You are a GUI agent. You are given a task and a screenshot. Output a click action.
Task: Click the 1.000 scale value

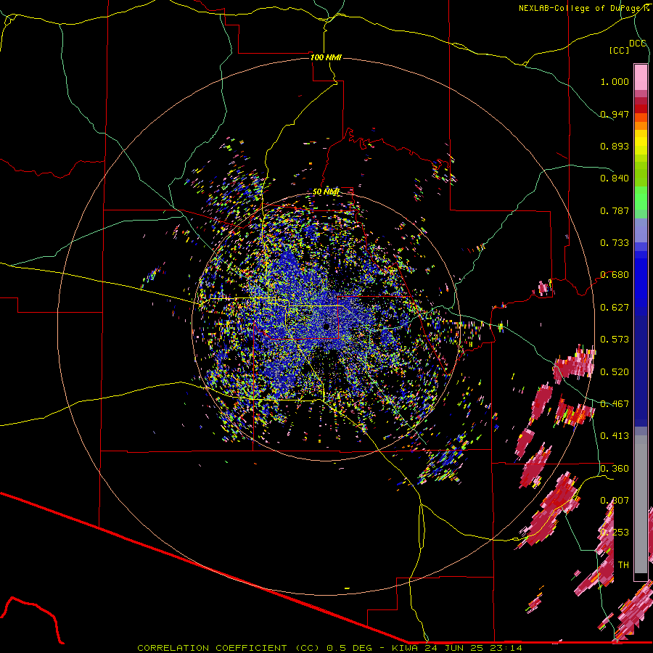tap(615, 81)
